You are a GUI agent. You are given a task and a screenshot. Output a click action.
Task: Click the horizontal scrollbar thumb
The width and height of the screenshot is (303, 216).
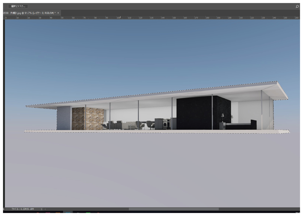click(174, 209)
